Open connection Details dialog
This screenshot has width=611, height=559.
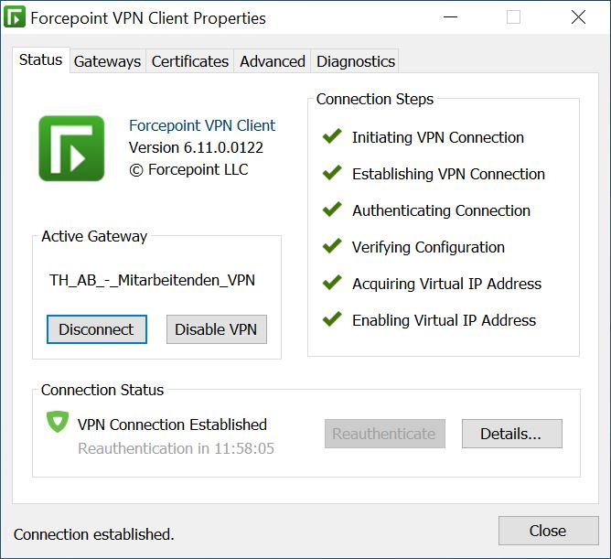[x=512, y=434]
